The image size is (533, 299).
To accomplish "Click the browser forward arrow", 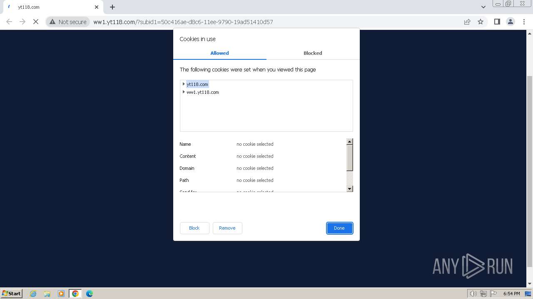I will click(22, 22).
